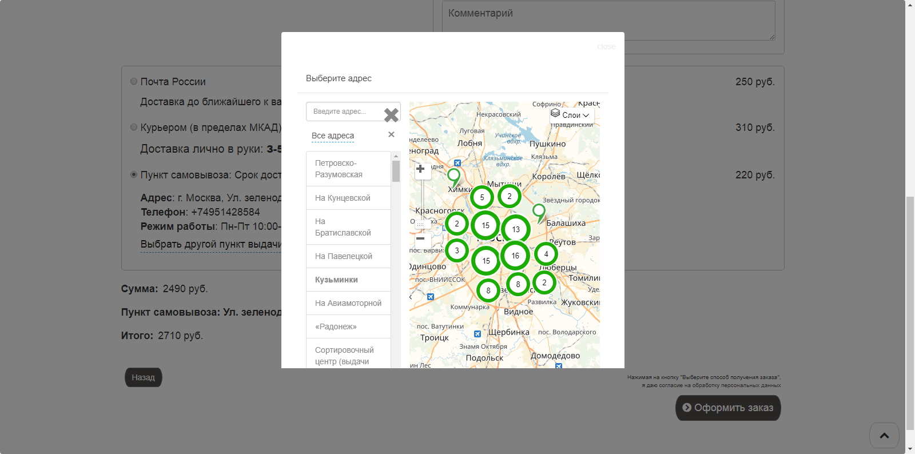Choose «Радонеж» pickup point
The width and height of the screenshot is (915, 454).
point(348,326)
